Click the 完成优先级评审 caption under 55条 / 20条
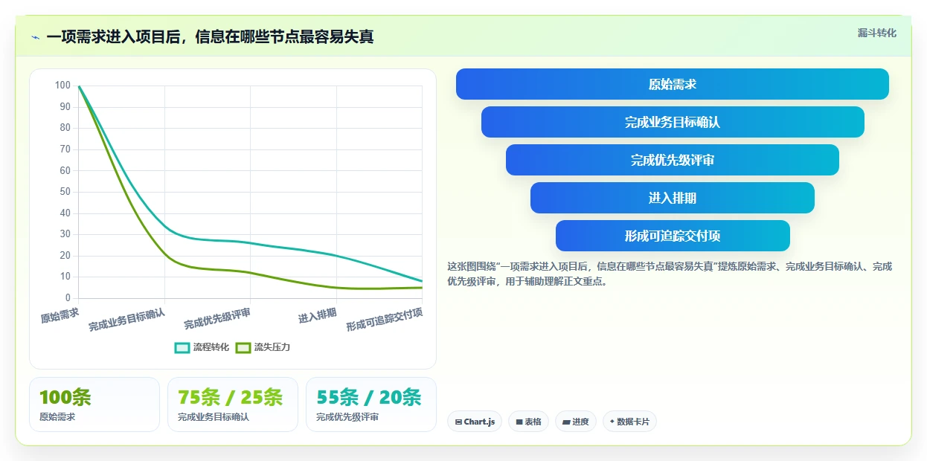Viewport: 927px width, 461px height. 347,417
